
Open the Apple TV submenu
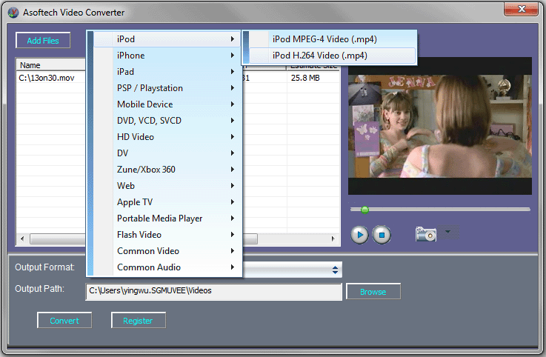(167, 202)
